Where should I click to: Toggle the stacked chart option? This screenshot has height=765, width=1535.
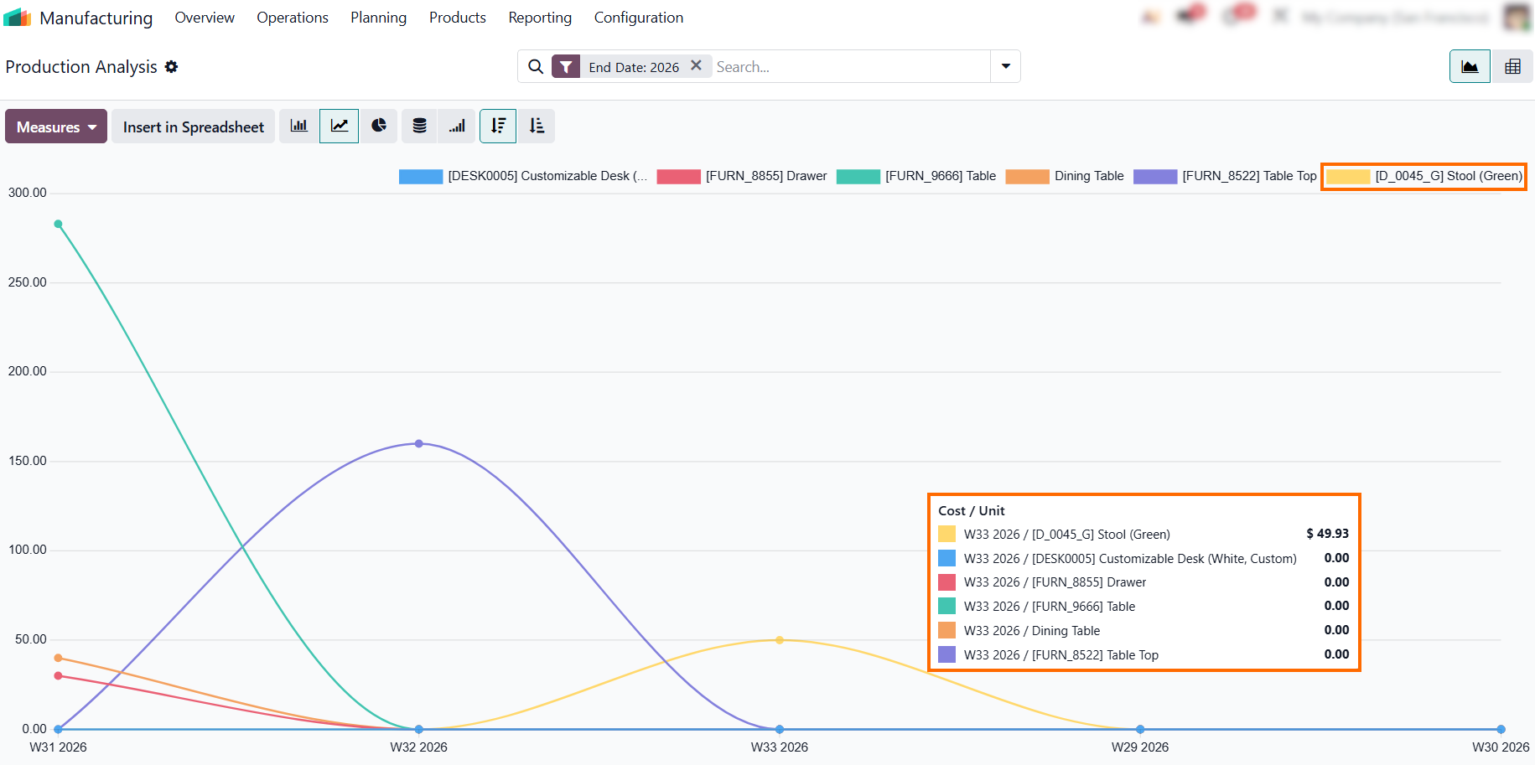pyautogui.click(x=419, y=127)
